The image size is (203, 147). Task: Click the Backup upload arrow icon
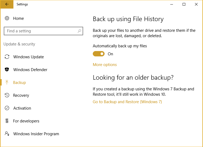(x=7, y=82)
